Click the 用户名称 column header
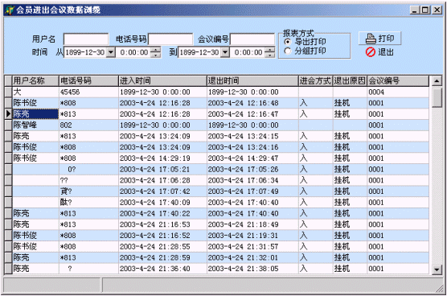447x296 pixels. coord(35,81)
